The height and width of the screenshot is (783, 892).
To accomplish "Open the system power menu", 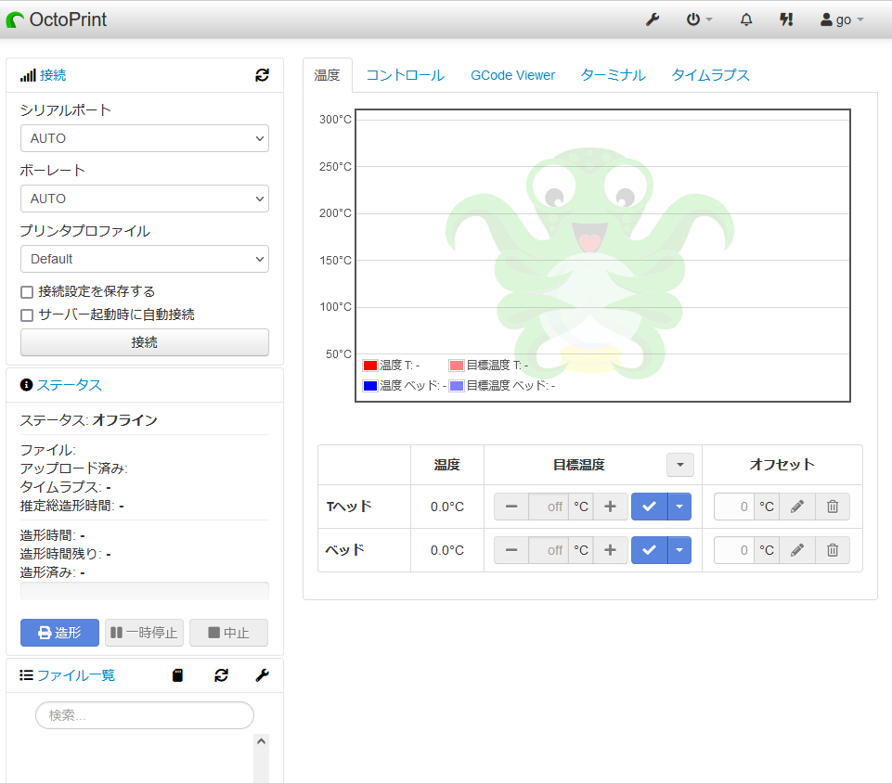I will 699,19.
